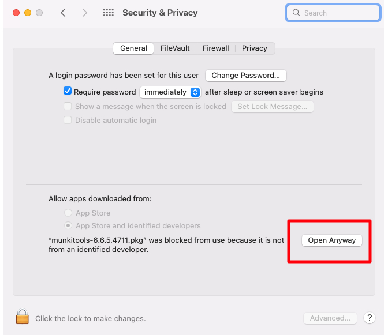Open help with the question mark button
The width and height of the screenshot is (384, 335).
(370, 318)
